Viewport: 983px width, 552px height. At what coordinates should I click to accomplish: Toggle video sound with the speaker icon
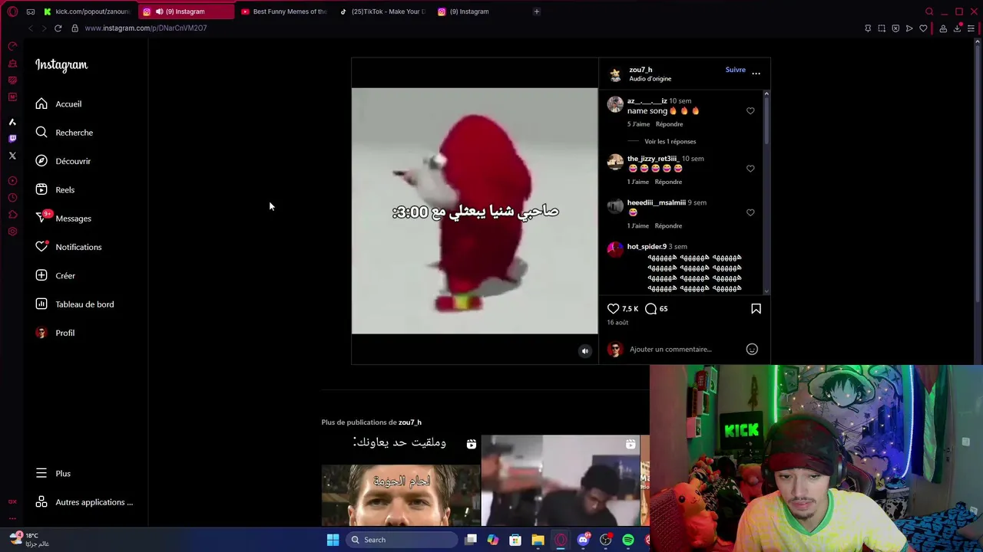point(584,351)
